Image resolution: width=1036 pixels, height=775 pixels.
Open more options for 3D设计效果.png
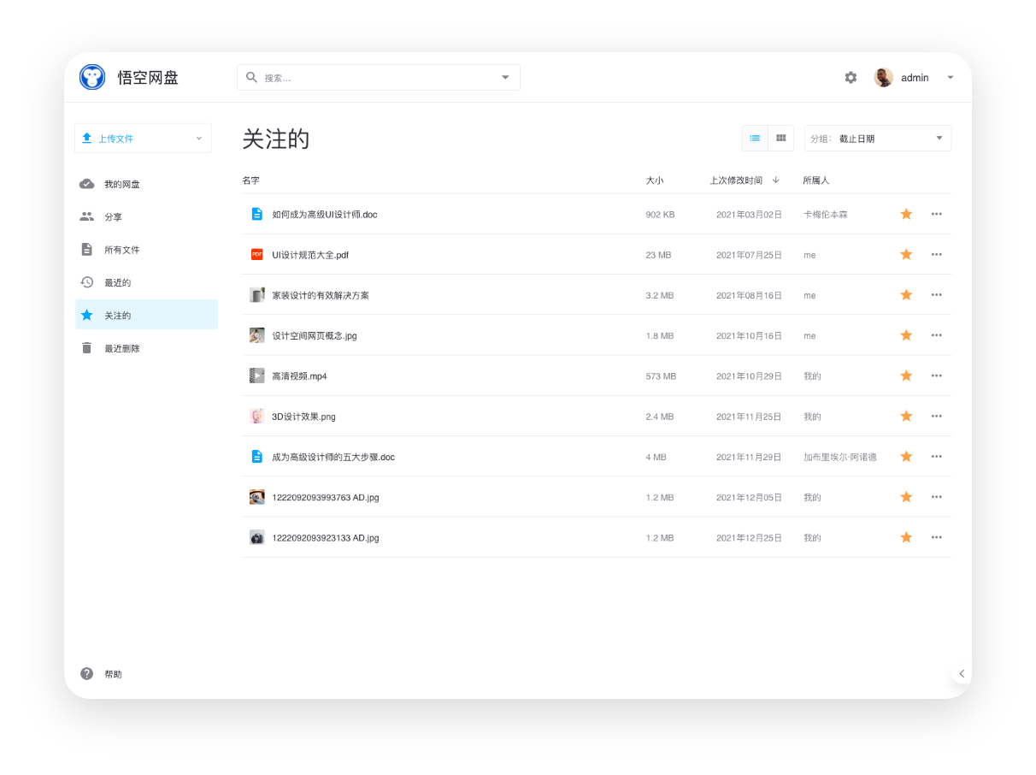[x=937, y=416]
